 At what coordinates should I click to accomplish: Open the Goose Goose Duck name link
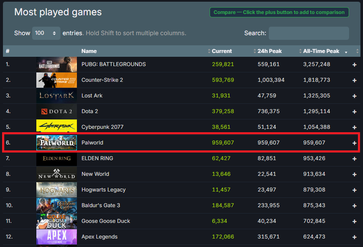pyautogui.click(x=106, y=221)
